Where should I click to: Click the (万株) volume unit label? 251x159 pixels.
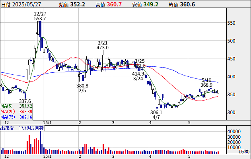coord(245,151)
